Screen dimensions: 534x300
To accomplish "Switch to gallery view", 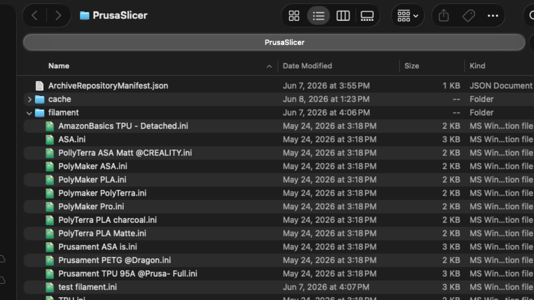I will 367,16.
